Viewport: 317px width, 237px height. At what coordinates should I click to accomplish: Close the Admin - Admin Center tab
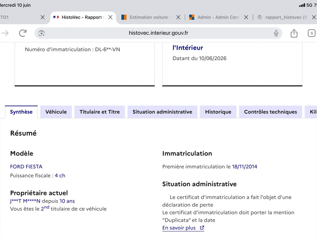[246, 17]
